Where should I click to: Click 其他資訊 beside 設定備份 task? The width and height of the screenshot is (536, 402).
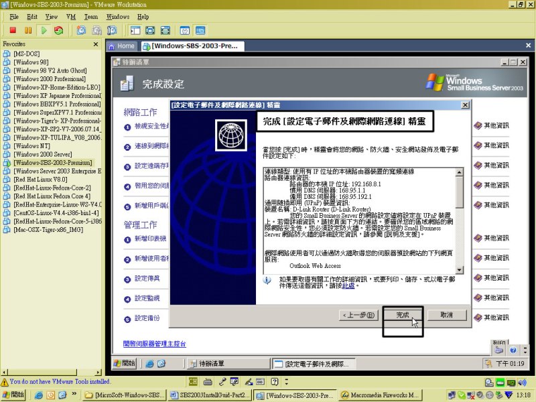(492, 318)
